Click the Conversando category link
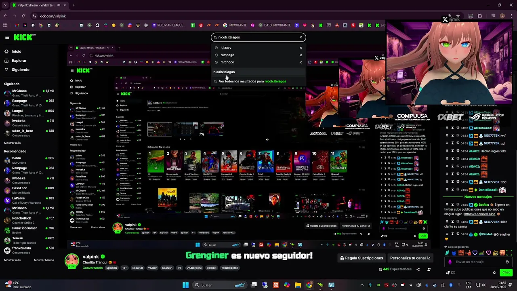 point(92,268)
